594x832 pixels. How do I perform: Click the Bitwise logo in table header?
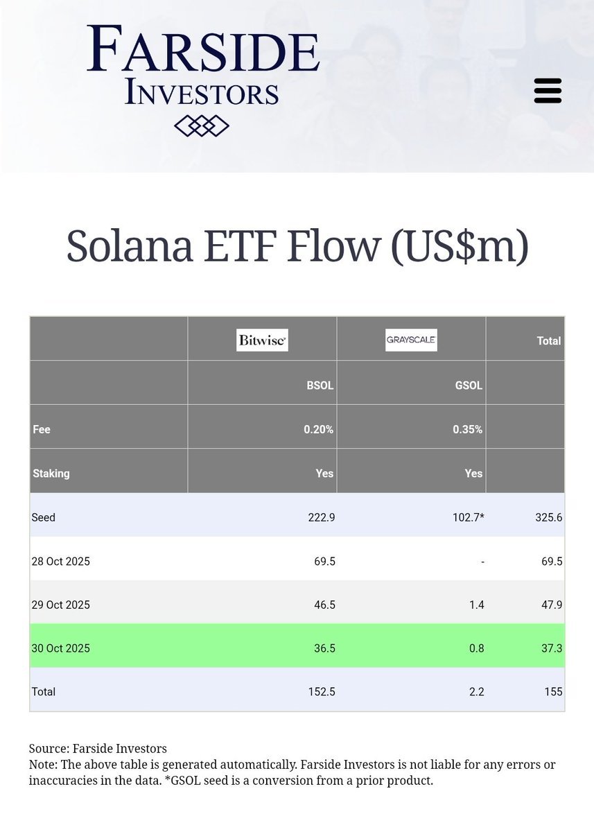click(262, 340)
